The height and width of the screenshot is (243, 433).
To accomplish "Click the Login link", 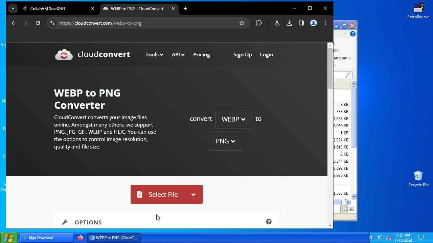I will [267, 55].
